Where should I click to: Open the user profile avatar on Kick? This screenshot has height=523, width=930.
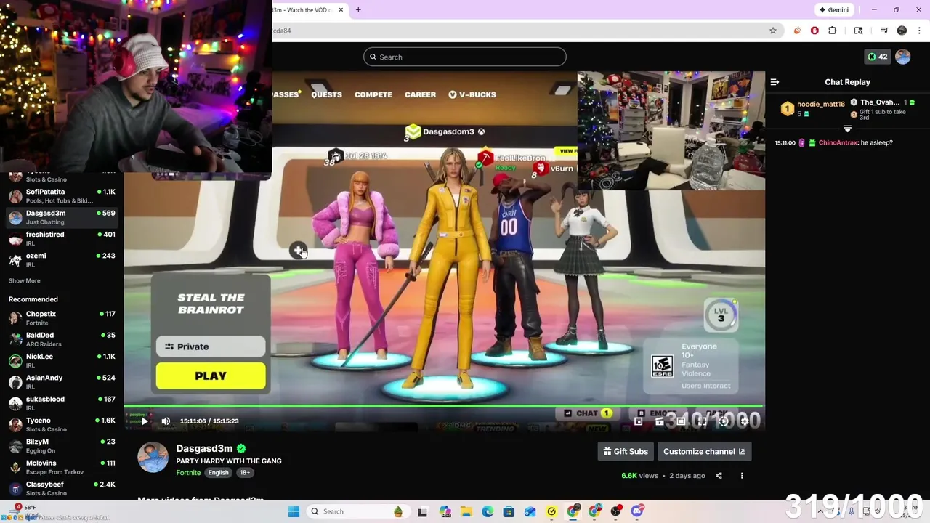tap(903, 57)
